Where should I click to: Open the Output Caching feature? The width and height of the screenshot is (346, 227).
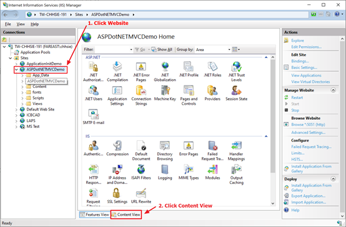tap(236, 175)
